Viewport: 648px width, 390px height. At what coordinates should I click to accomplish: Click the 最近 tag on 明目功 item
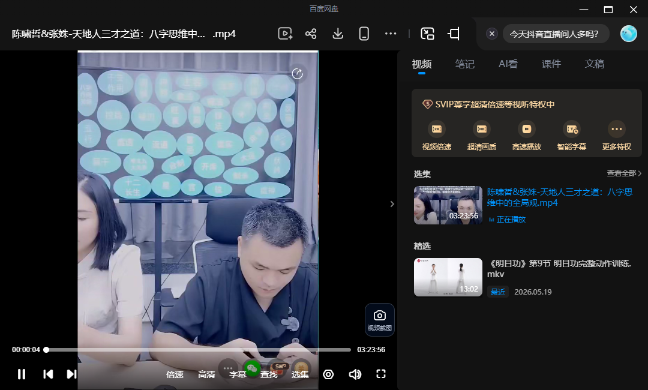coord(498,292)
